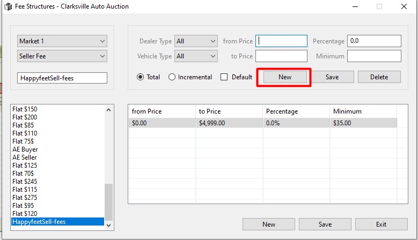Select Flat $150 in the fee list

[25, 109]
